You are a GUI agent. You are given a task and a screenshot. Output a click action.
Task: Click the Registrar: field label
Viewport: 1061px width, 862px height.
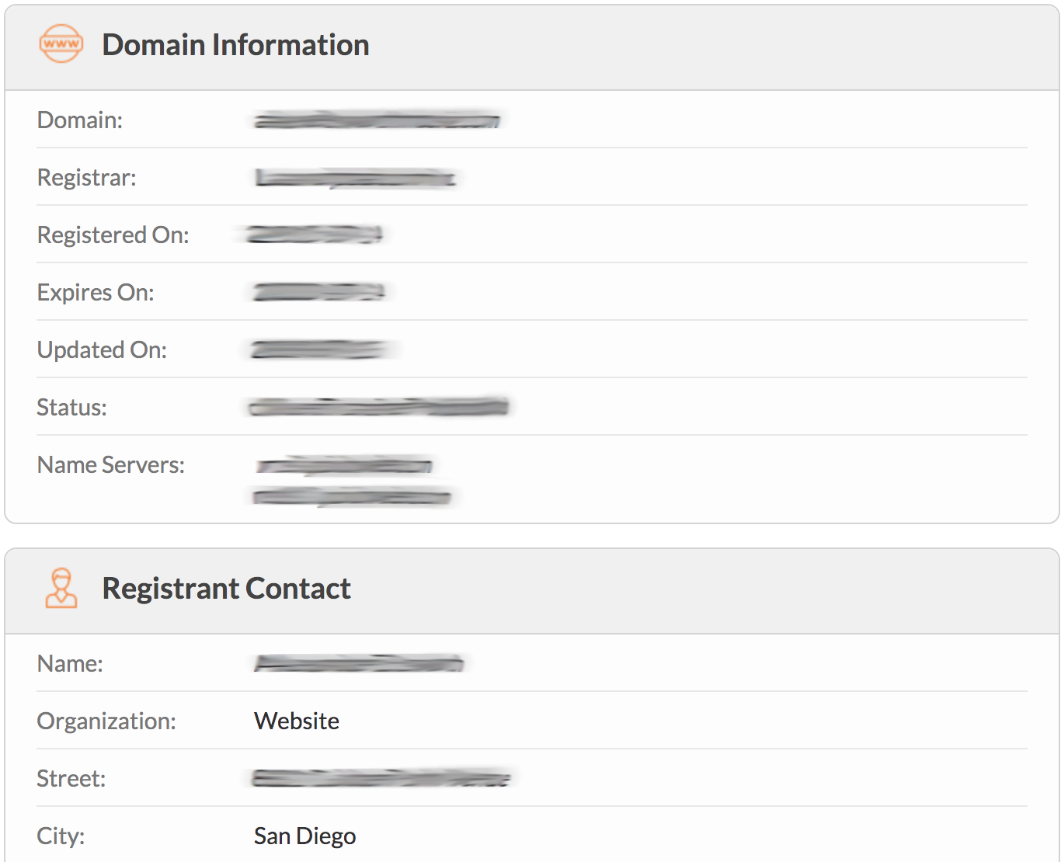point(87,178)
